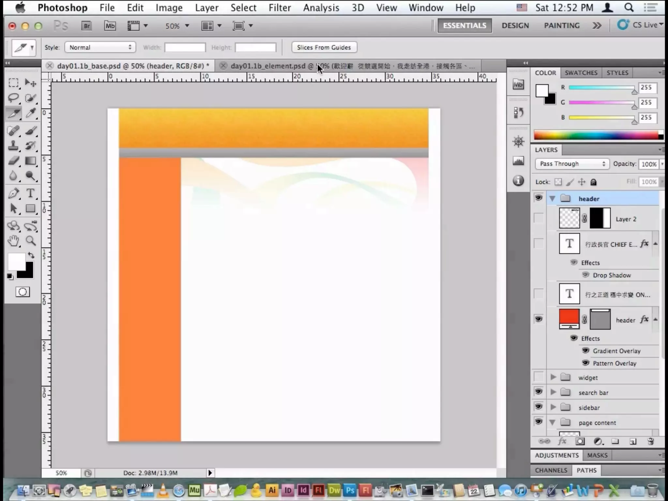Switch to the DESIGN workspace
The image size is (668, 501).
[x=515, y=25]
